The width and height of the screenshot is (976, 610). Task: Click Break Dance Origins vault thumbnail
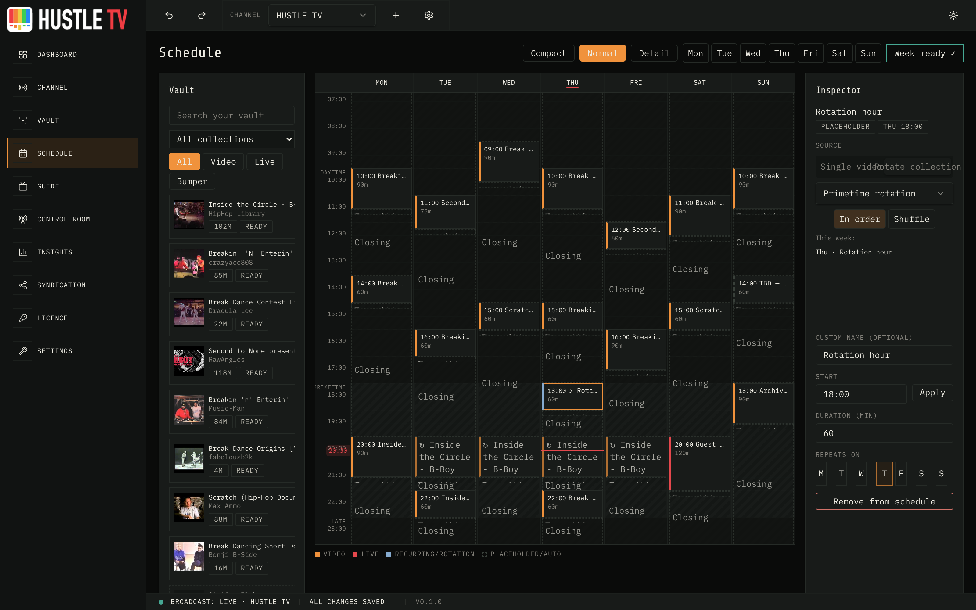coord(189,459)
